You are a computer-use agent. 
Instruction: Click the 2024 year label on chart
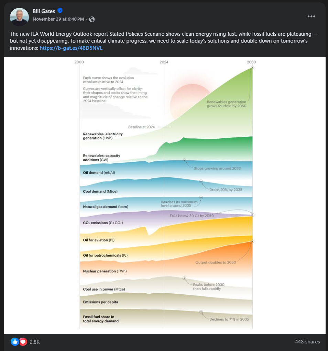(164, 62)
